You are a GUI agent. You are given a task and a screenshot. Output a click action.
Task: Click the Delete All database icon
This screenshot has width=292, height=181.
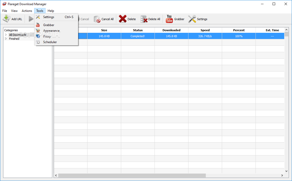click(144, 19)
